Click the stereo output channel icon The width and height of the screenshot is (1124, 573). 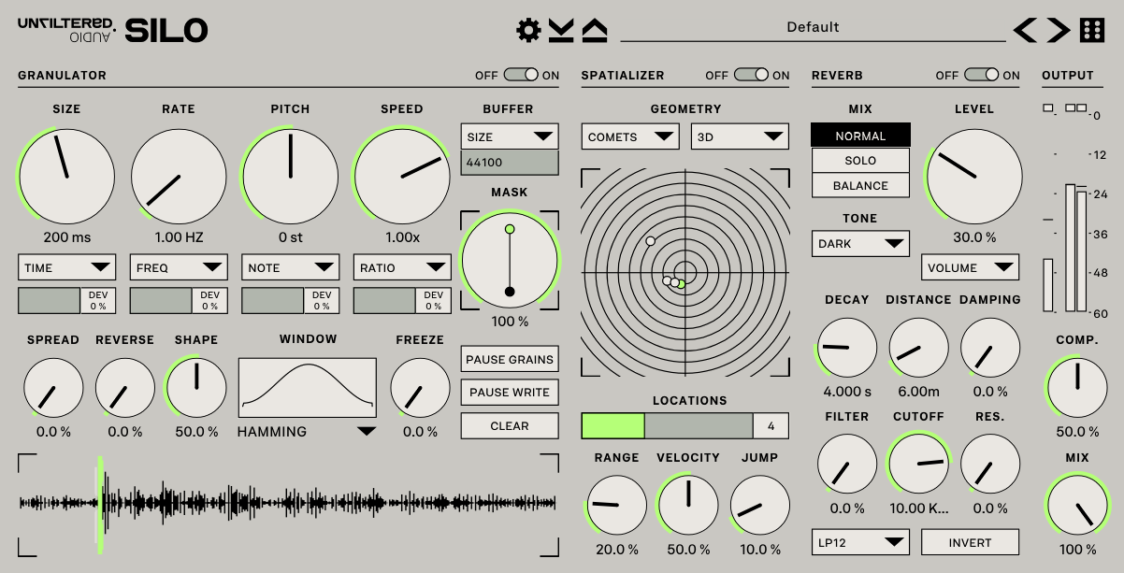[1075, 108]
